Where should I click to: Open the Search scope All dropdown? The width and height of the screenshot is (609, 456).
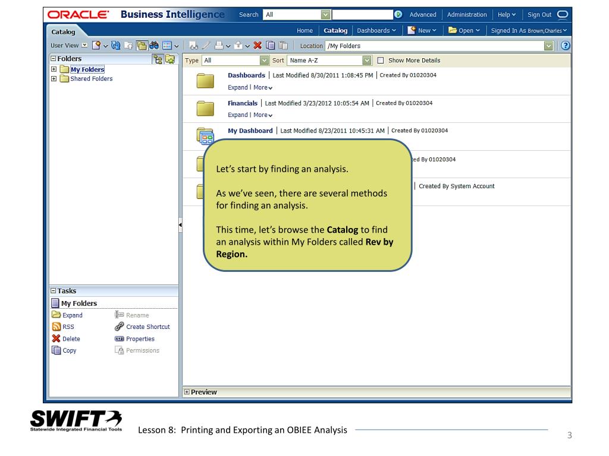click(325, 15)
